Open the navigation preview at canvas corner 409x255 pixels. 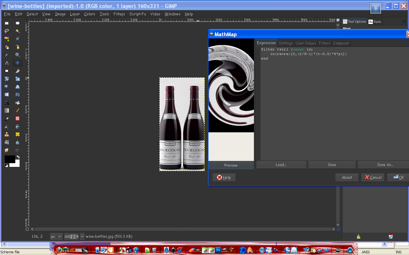click(x=338, y=229)
